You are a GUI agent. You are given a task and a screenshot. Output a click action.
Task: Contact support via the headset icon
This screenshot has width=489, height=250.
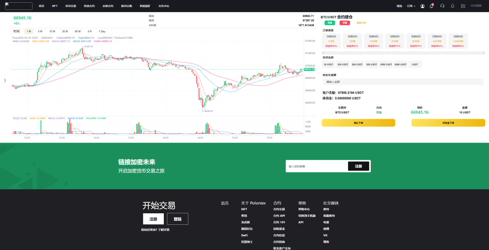442,6
